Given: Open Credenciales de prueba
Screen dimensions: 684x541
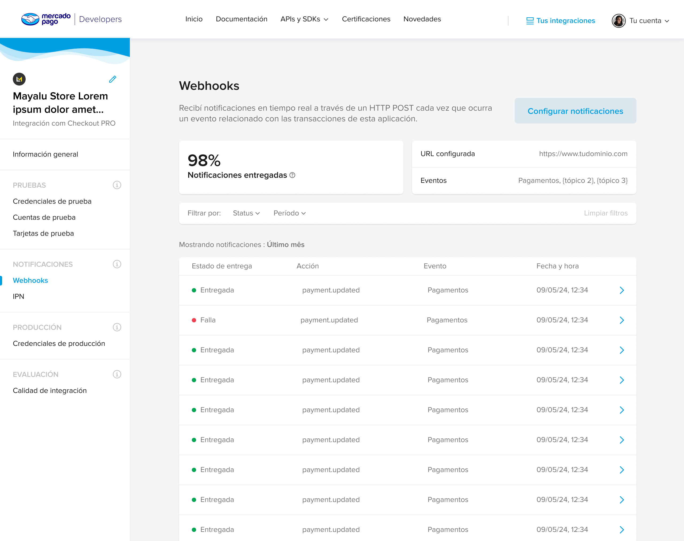Looking at the screenshot, I should click(52, 202).
